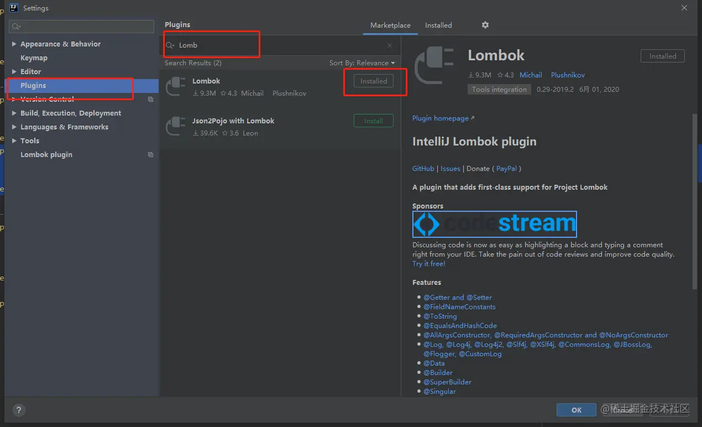Open the @Builder feature link
The image size is (702, 427).
(x=438, y=373)
